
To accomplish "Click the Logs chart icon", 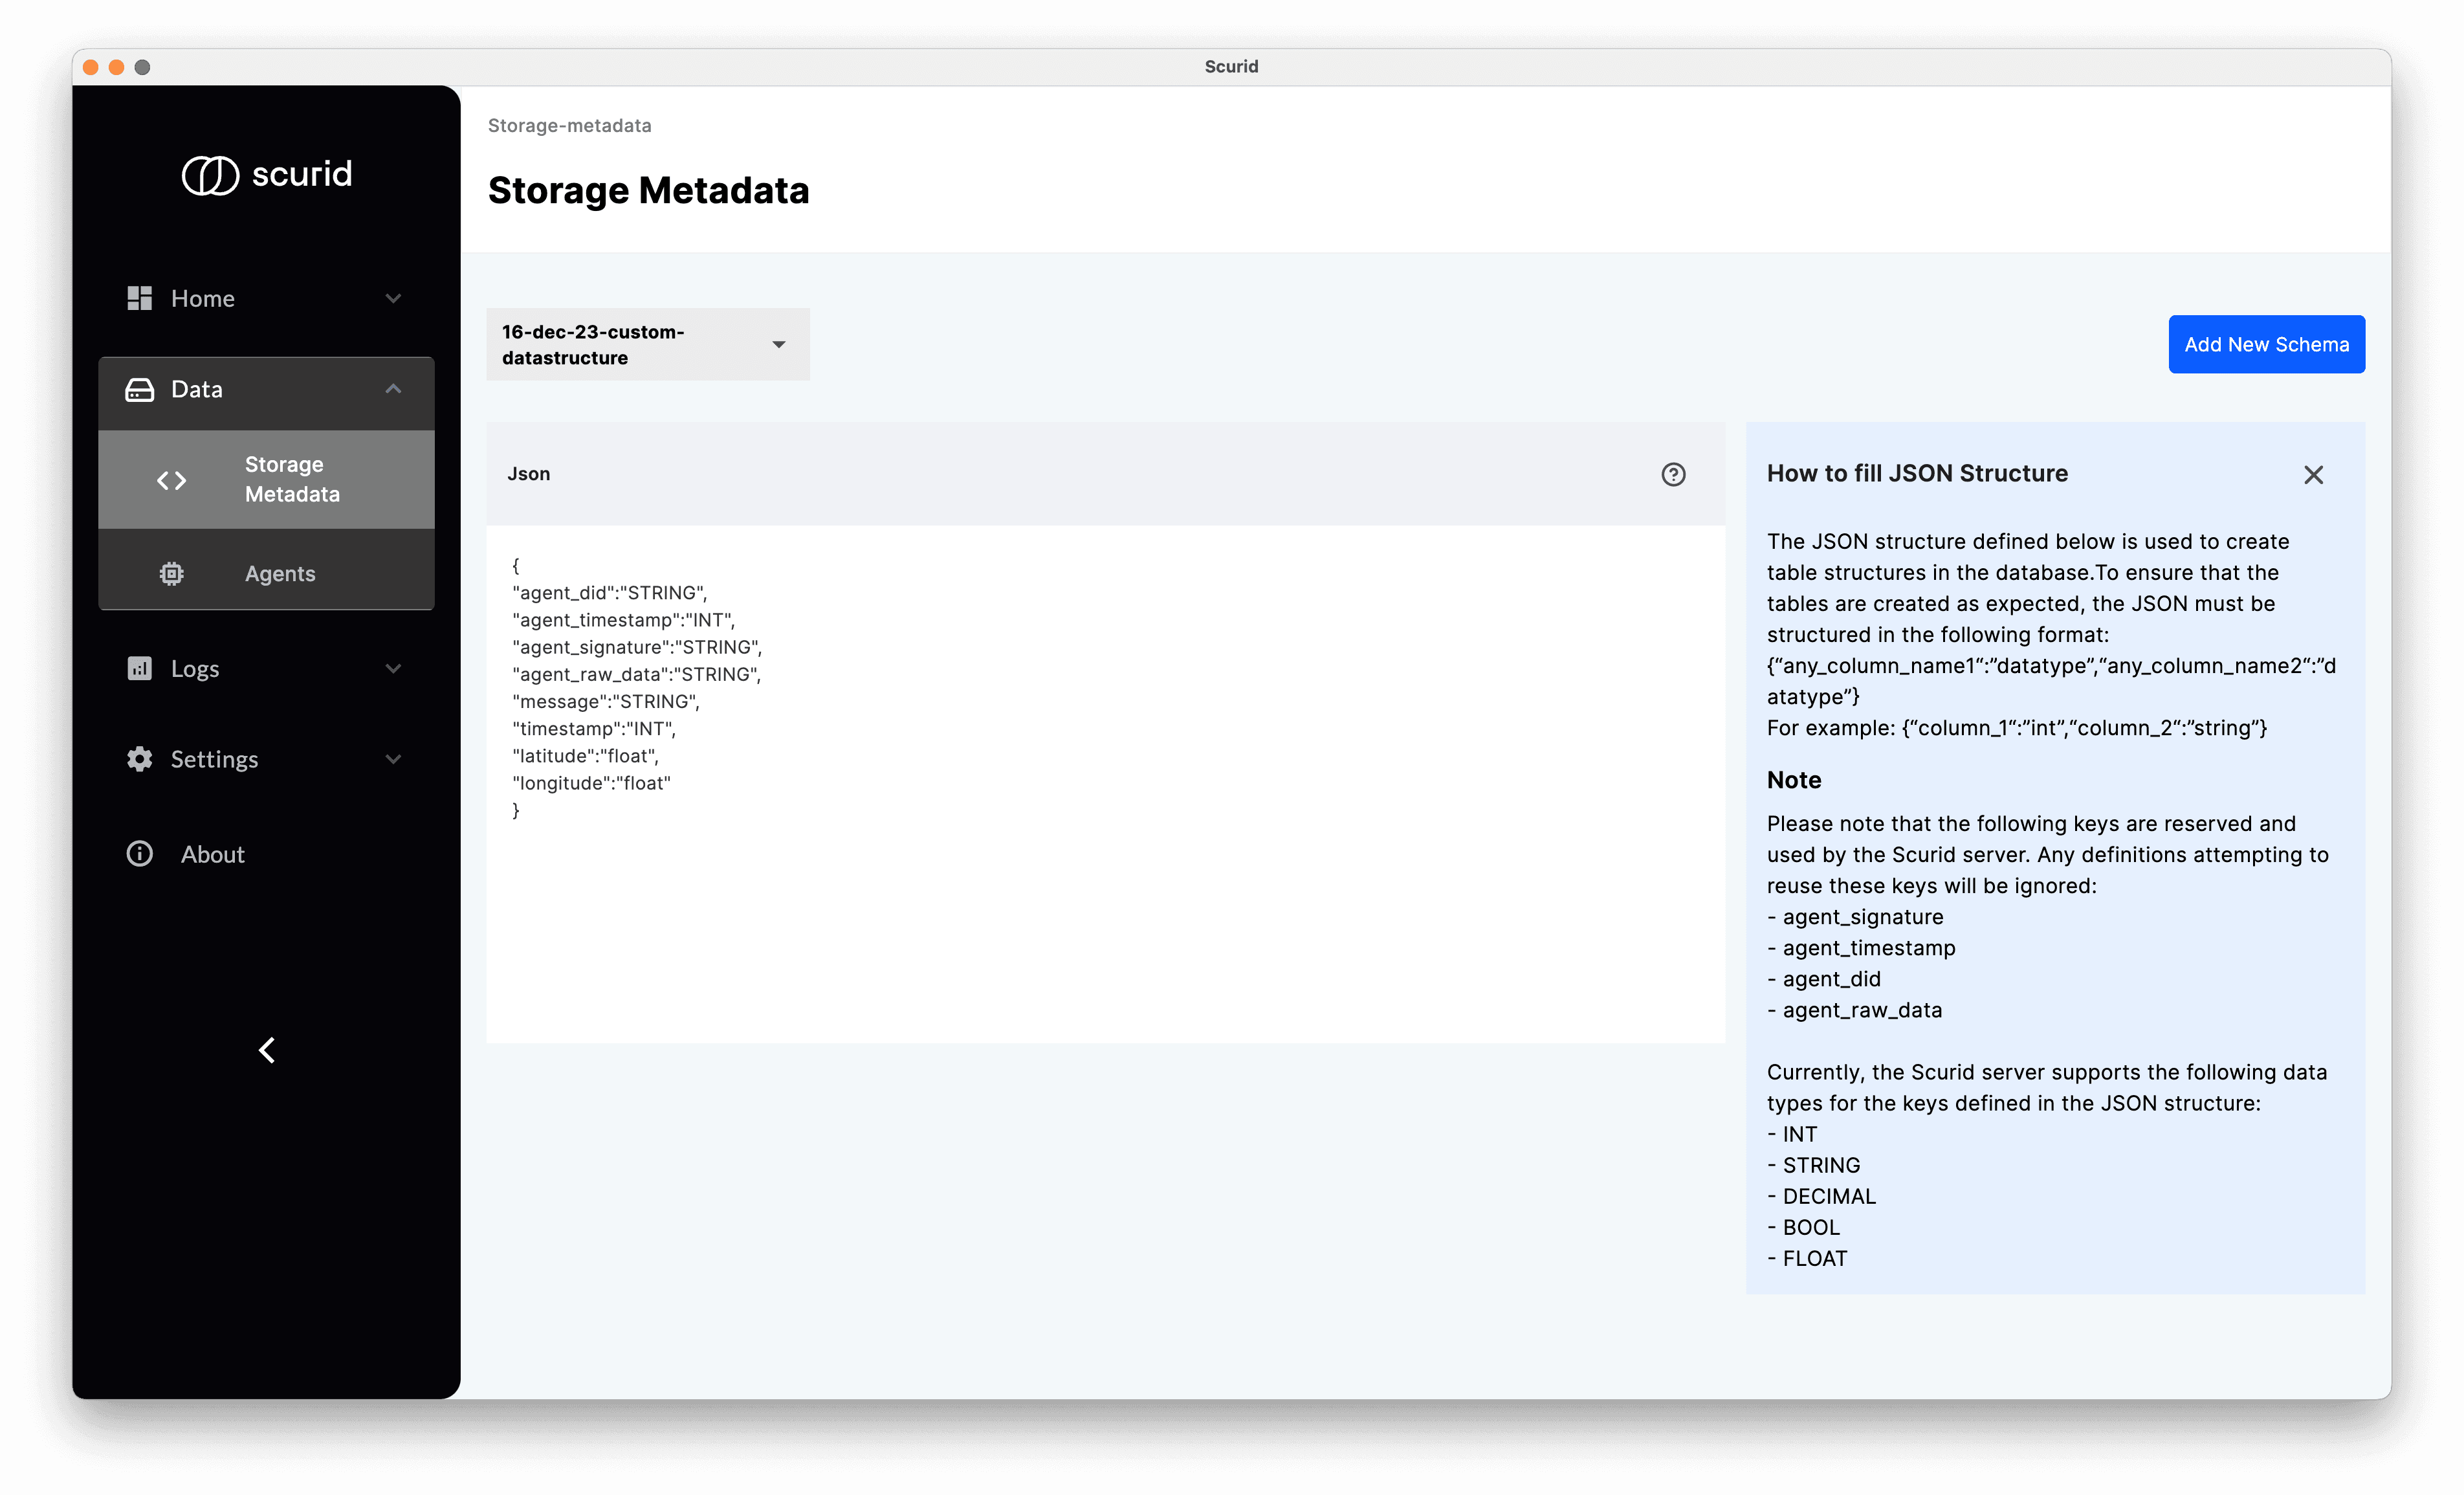I will (139, 668).
